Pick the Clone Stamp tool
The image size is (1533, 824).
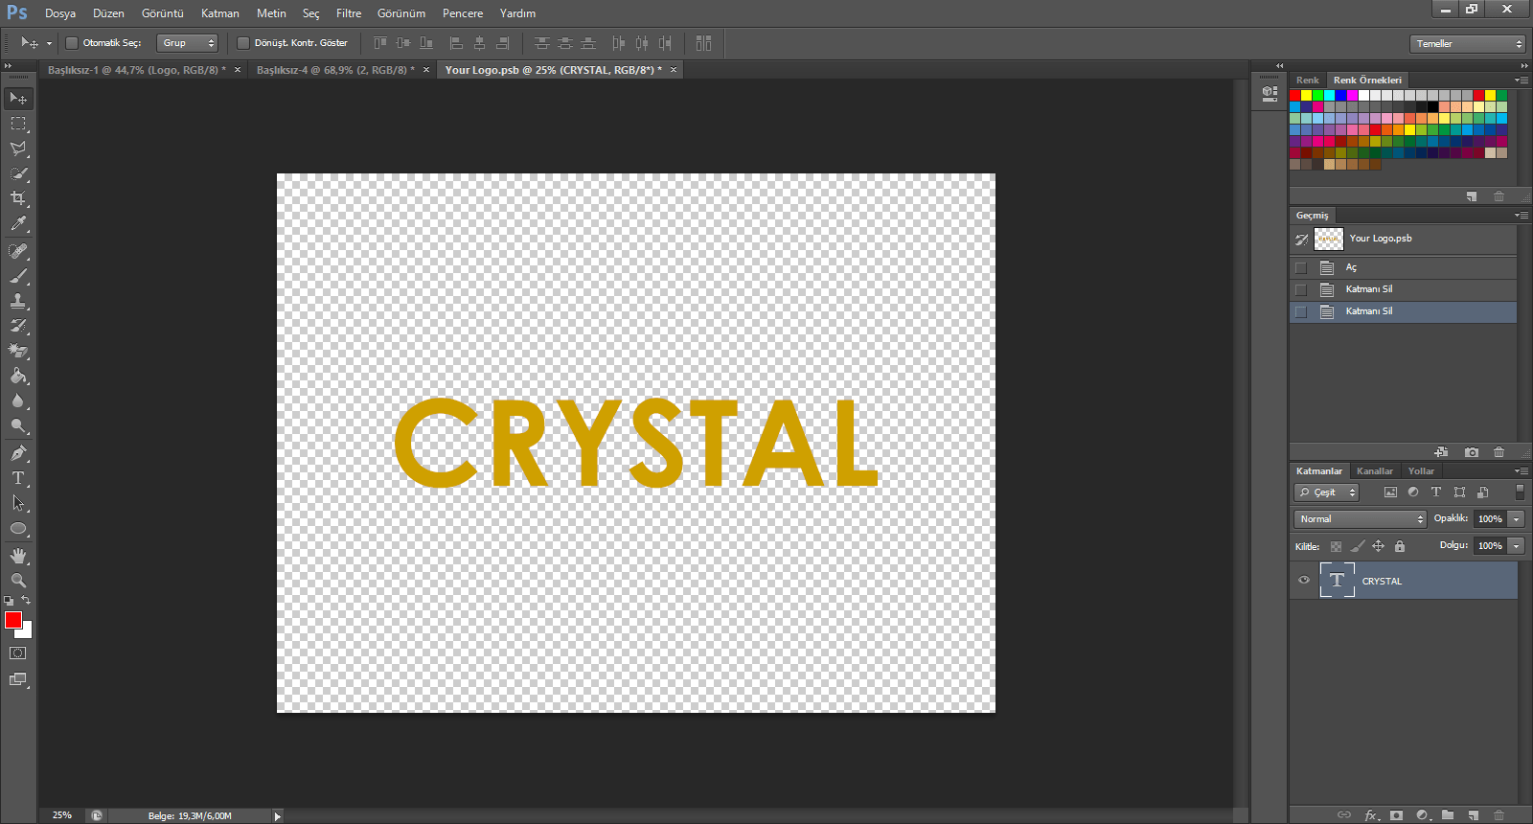[x=18, y=301]
